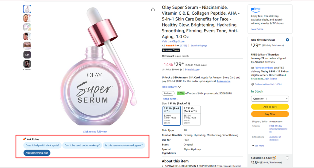This screenshot has width=314, height=168.
Task: Click the star rating icons
Action: [171, 46]
